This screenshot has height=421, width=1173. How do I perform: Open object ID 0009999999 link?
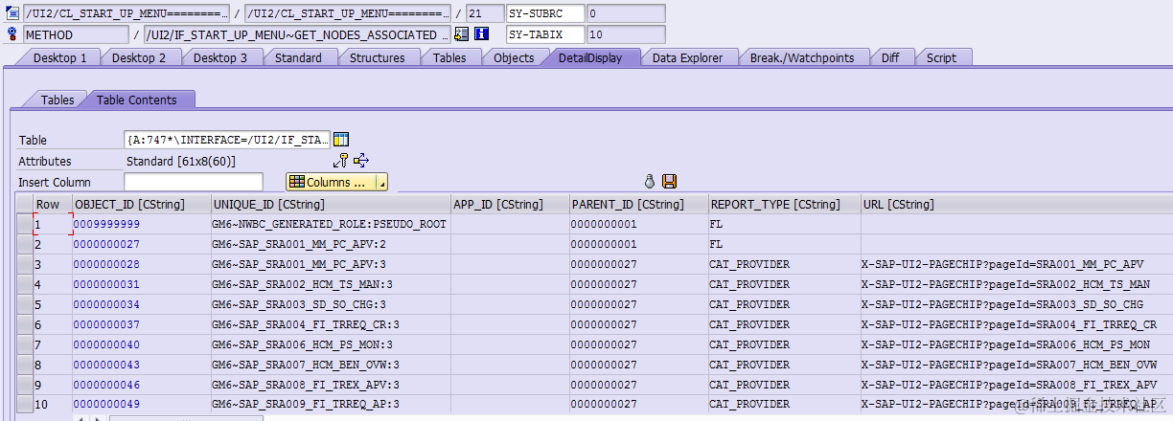pos(106,224)
